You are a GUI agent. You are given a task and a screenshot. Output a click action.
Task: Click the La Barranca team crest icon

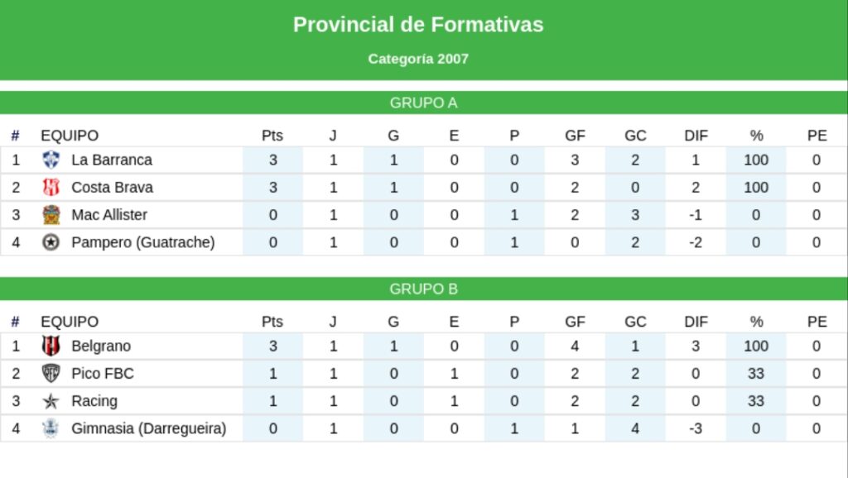pyautogui.click(x=51, y=160)
